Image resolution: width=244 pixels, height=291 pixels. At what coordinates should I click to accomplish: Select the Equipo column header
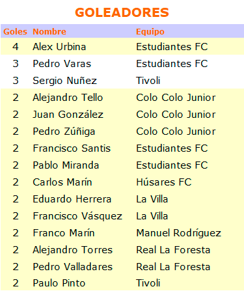[x=150, y=32]
